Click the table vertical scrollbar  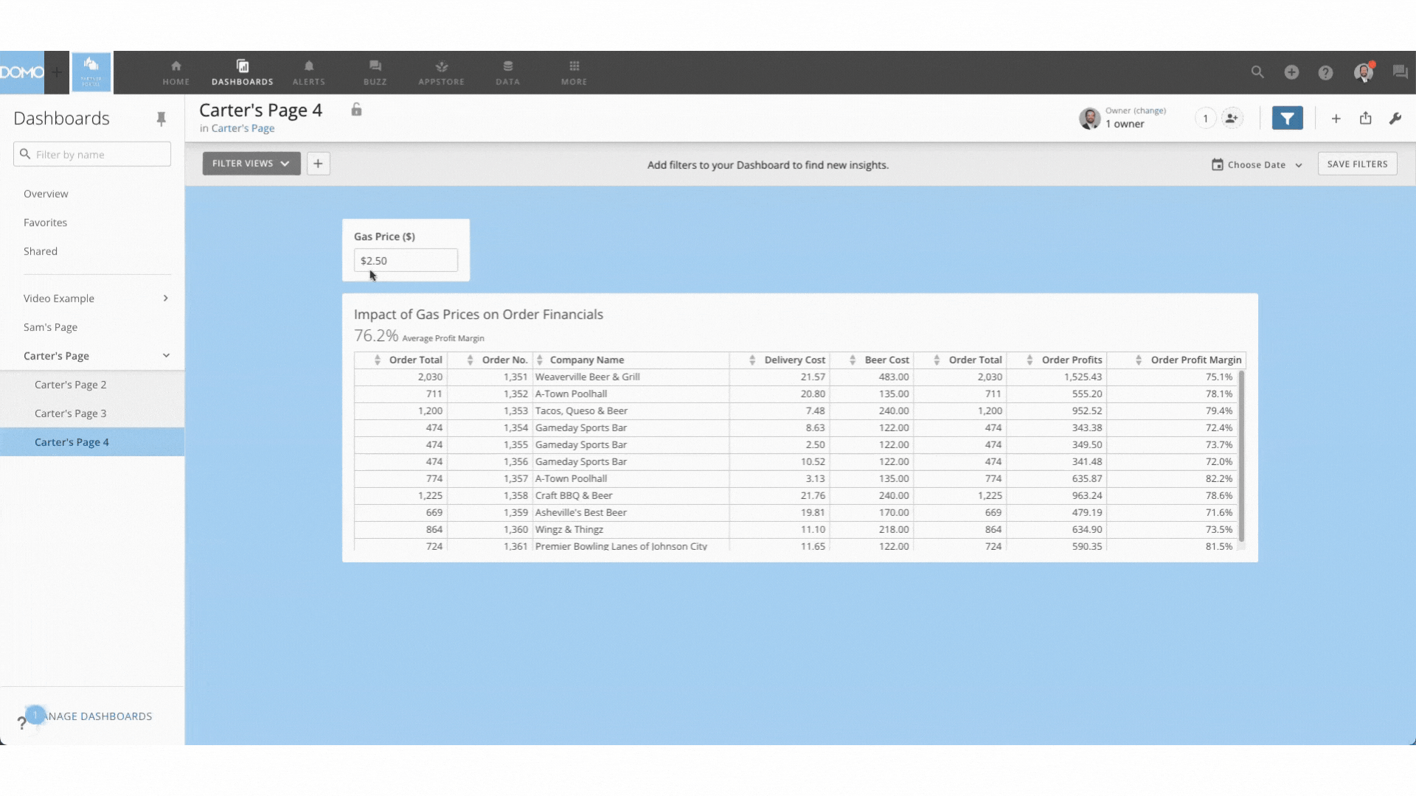click(1241, 455)
